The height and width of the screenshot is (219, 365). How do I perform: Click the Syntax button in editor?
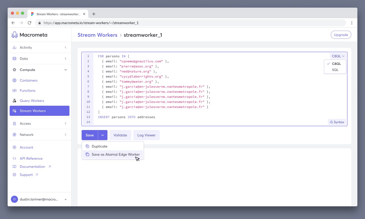pos(337,122)
